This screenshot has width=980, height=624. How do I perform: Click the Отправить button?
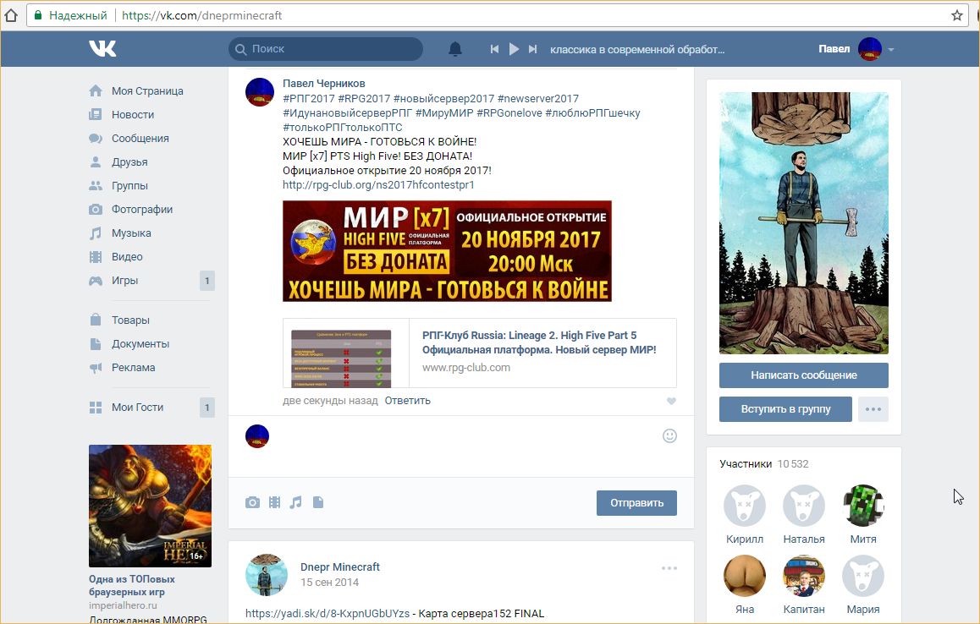[637, 503]
